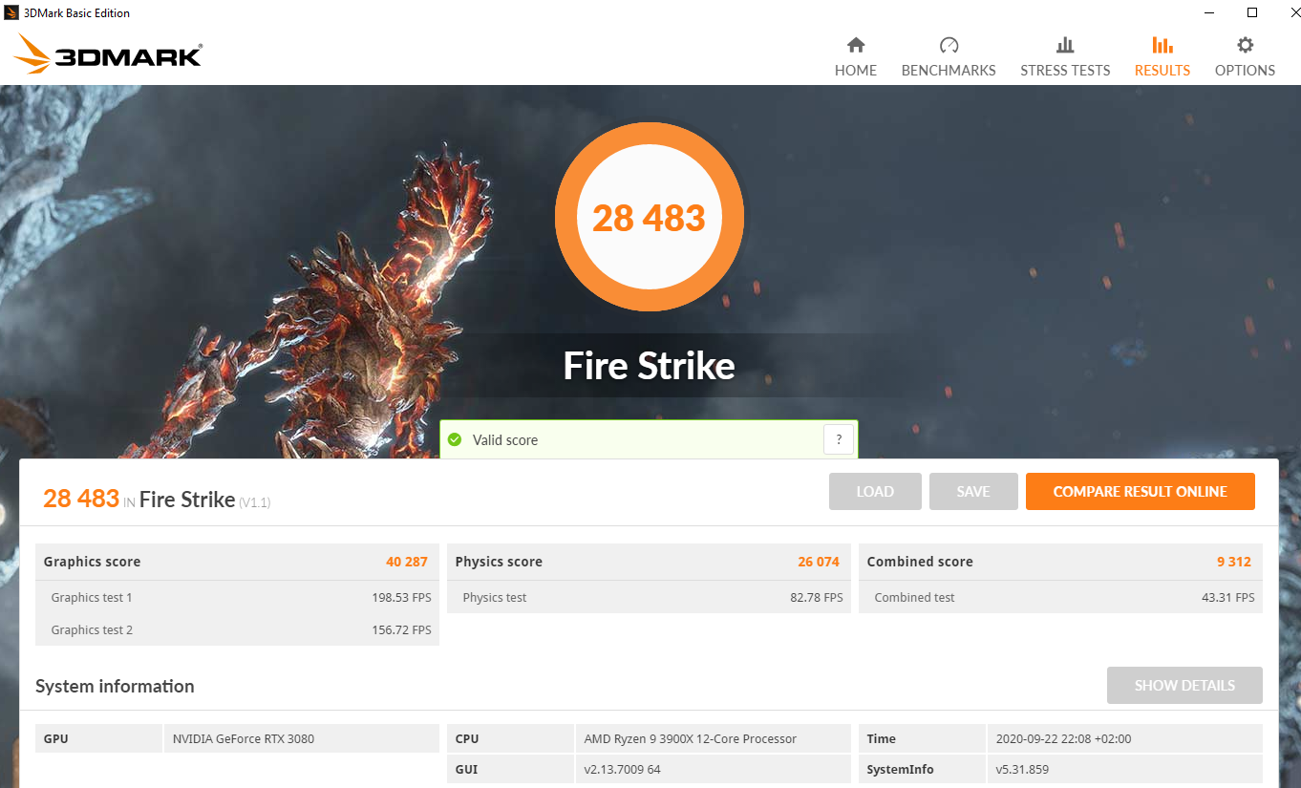Click the Fire Strike title banner
1301x788 pixels.
click(x=650, y=366)
